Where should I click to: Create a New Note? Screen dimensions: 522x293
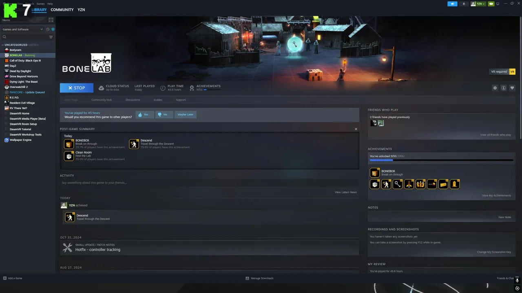coord(504,217)
